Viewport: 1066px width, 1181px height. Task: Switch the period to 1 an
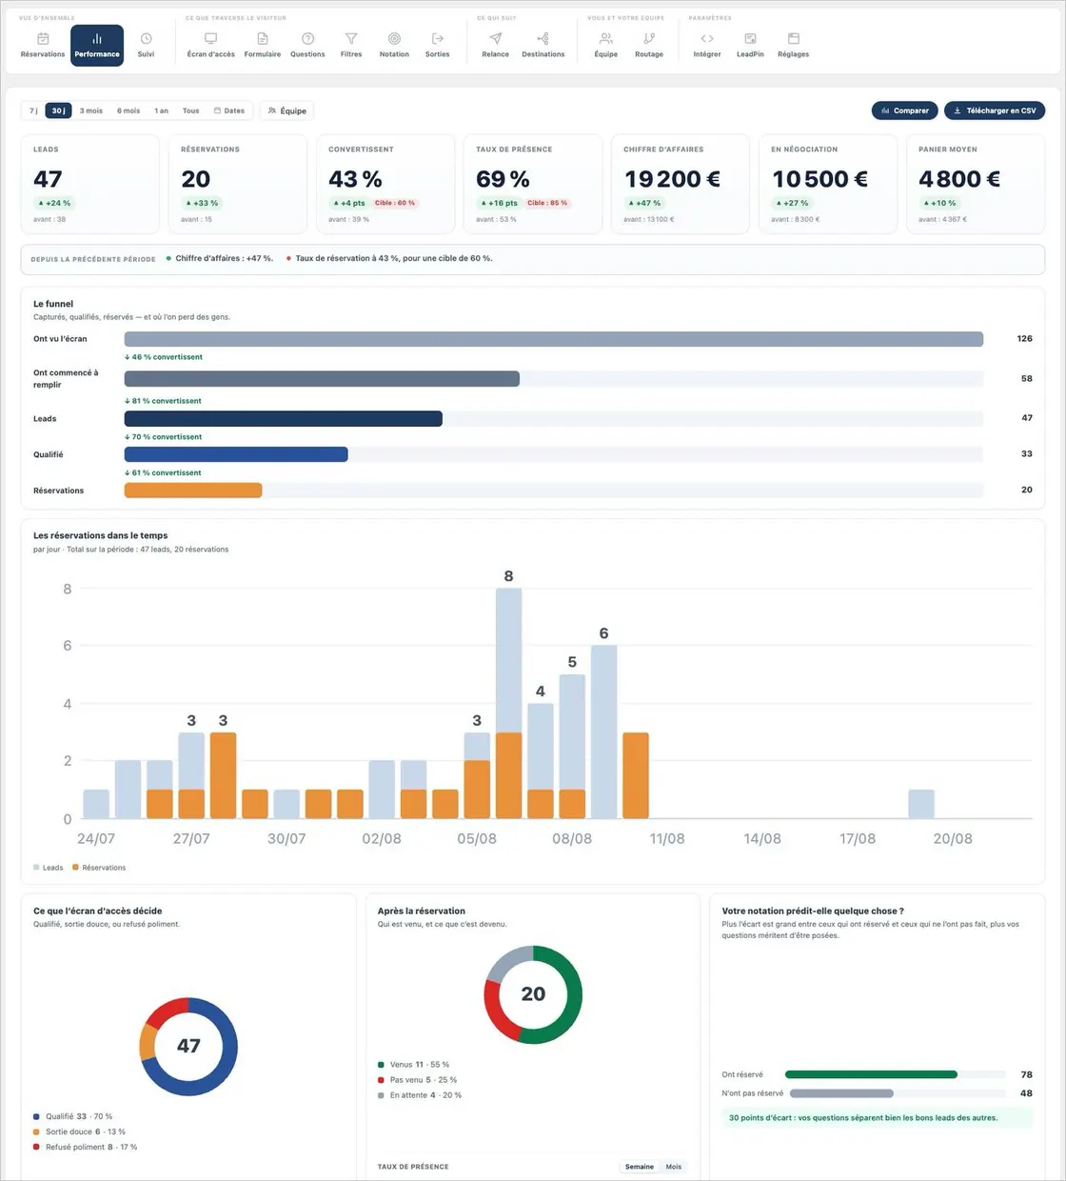click(162, 110)
